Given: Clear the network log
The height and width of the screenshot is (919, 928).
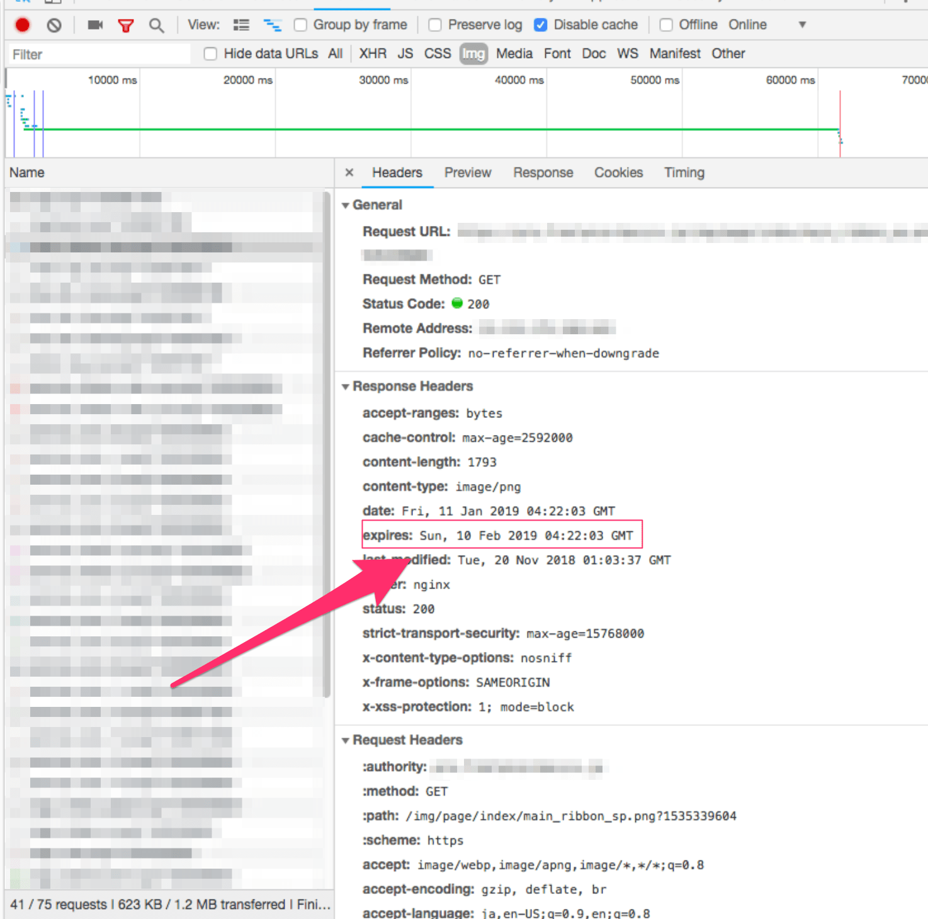Looking at the screenshot, I should coord(54,25).
